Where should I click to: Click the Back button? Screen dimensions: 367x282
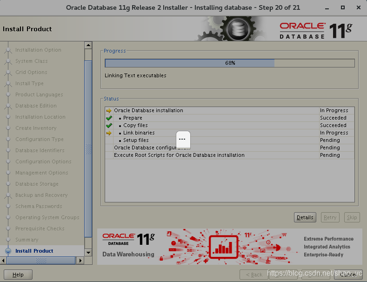point(254,275)
